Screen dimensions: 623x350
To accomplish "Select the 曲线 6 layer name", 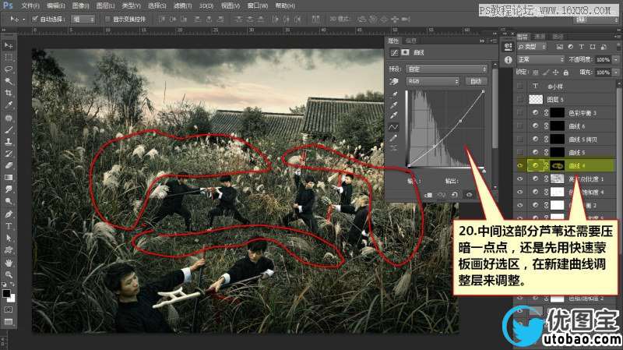I will tap(577, 126).
